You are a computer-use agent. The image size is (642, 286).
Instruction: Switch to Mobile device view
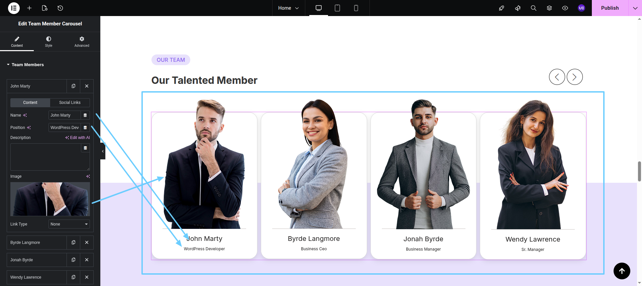pyautogui.click(x=356, y=8)
